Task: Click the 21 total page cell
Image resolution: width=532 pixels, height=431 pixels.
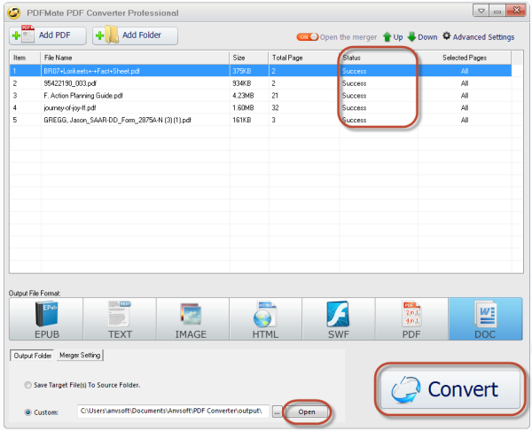Action: tap(275, 96)
